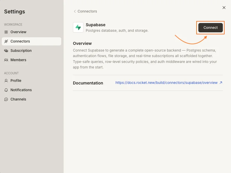Image resolution: width=231 pixels, height=173 pixels.
Task: Go to the Members page
Action: [32, 60]
